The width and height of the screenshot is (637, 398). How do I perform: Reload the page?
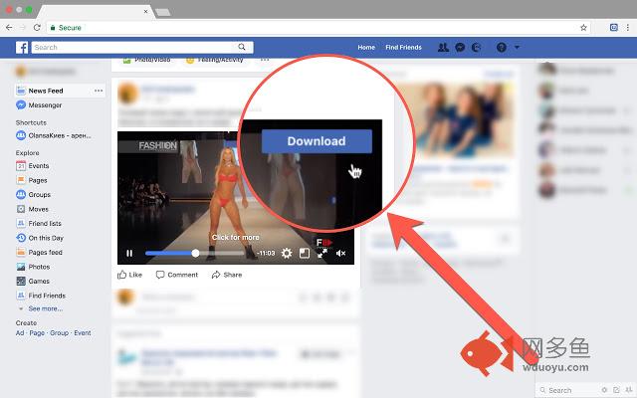pos(37,28)
